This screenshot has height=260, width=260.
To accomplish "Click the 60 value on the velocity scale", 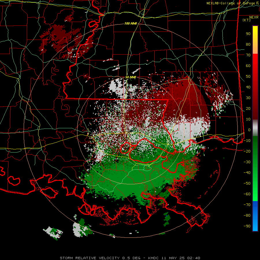I will tap(248, 66).
